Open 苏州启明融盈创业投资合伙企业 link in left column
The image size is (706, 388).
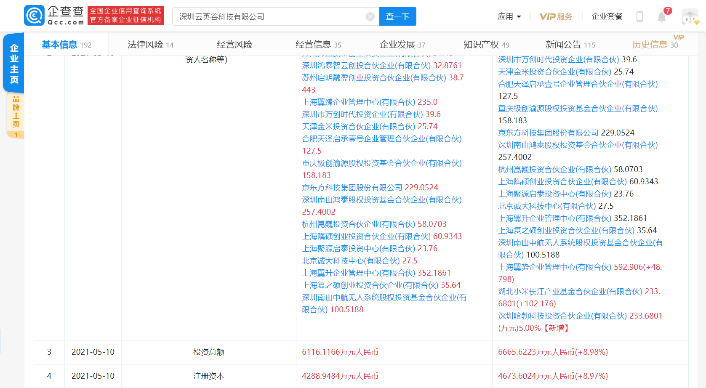[x=374, y=78]
